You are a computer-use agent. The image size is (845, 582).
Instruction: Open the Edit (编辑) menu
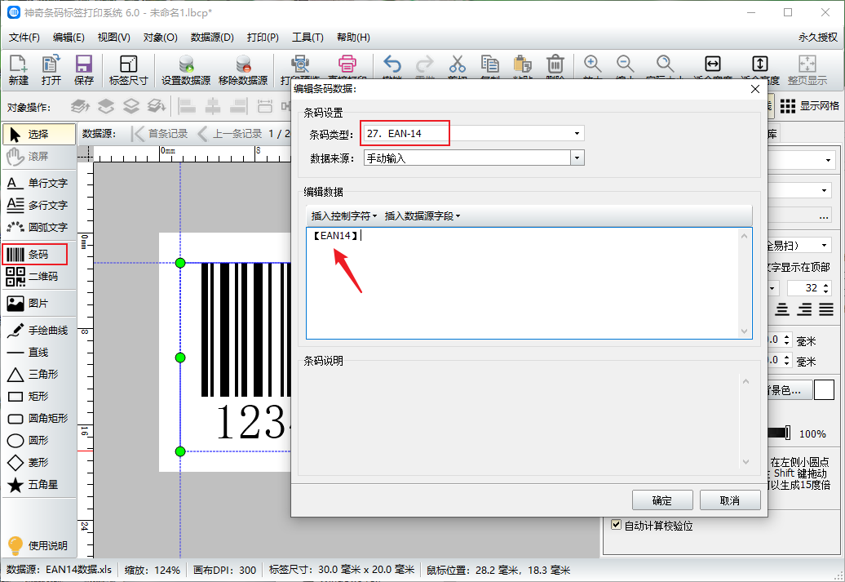coord(69,38)
